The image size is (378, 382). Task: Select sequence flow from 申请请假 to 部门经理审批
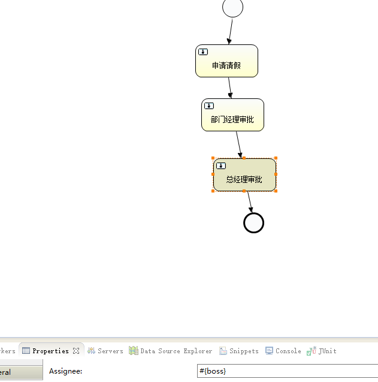point(229,88)
